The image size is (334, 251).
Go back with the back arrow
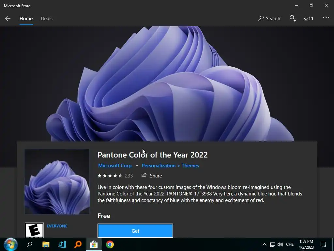tap(8, 19)
